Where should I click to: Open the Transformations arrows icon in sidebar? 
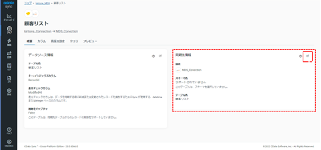point(9,53)
